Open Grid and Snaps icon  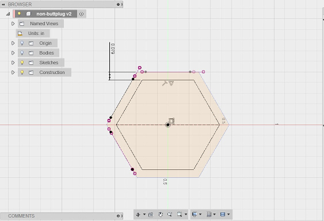(209, 215)
